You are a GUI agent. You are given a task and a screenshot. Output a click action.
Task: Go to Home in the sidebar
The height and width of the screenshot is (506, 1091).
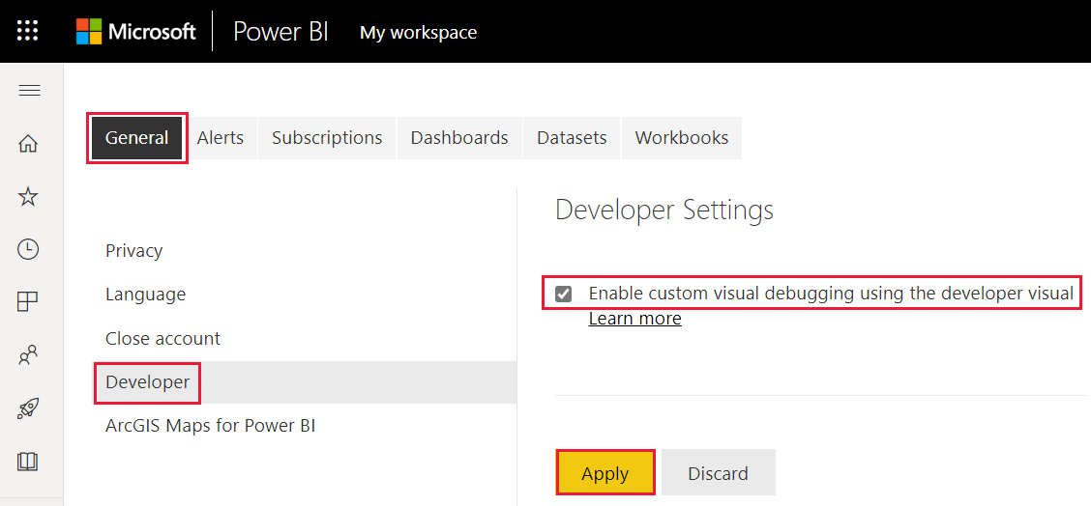click(x=29, y=144)
